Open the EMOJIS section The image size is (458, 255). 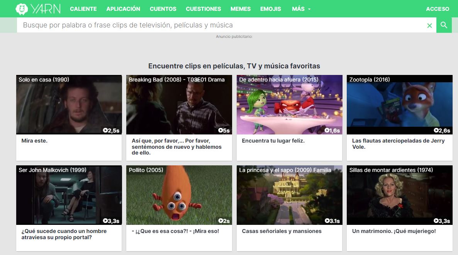[271, 8]
